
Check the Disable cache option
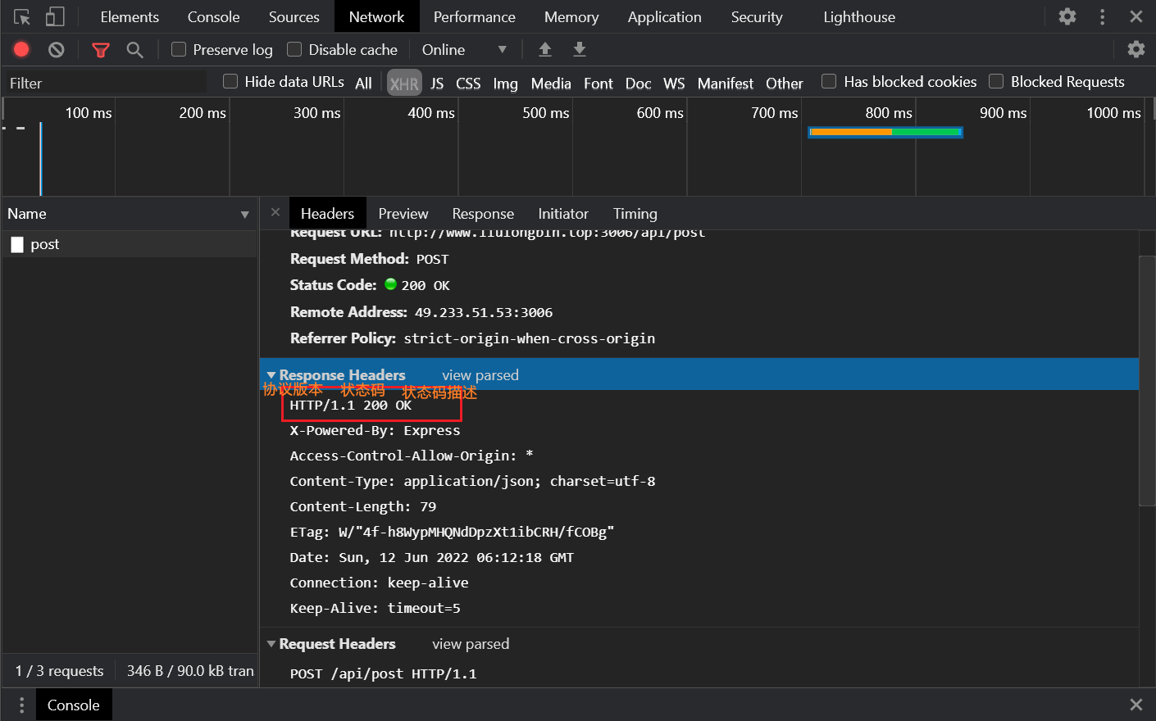click(x=294, y=50)
